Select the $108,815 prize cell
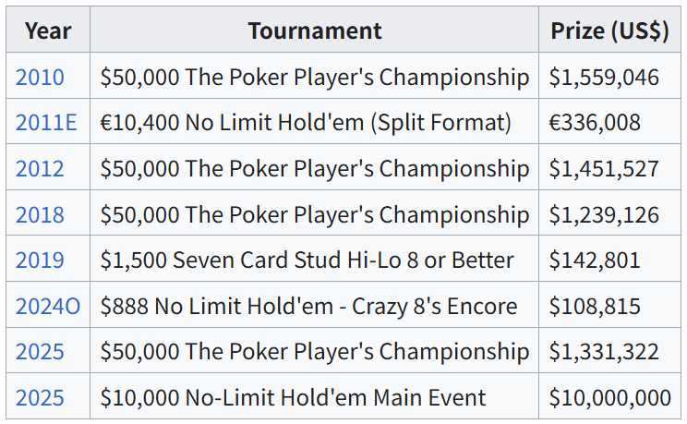The height and width of the screenshot is (424, 687). [595, 306]
